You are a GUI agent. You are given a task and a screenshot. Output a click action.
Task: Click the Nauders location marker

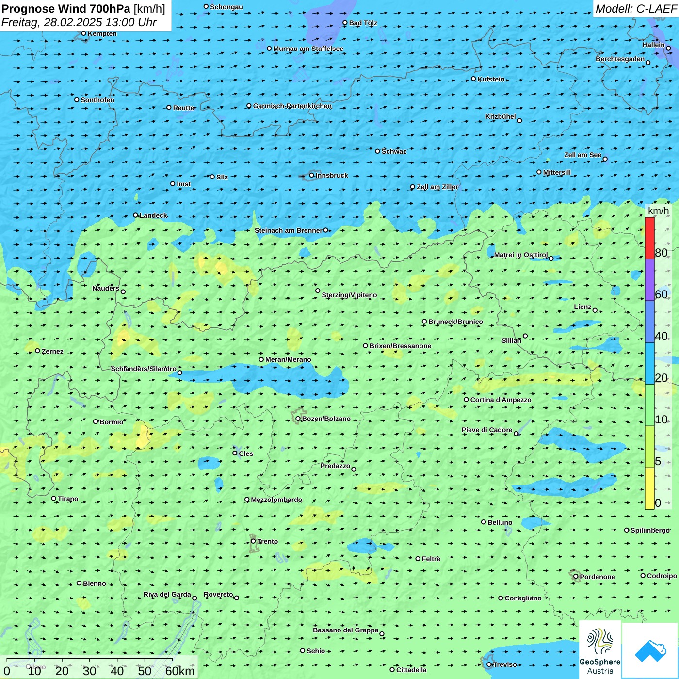coord(123,291)
